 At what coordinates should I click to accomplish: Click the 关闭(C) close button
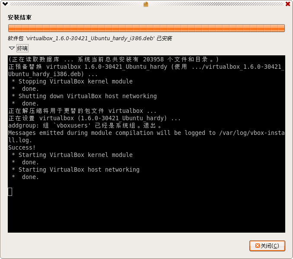[x=267, y=246]
